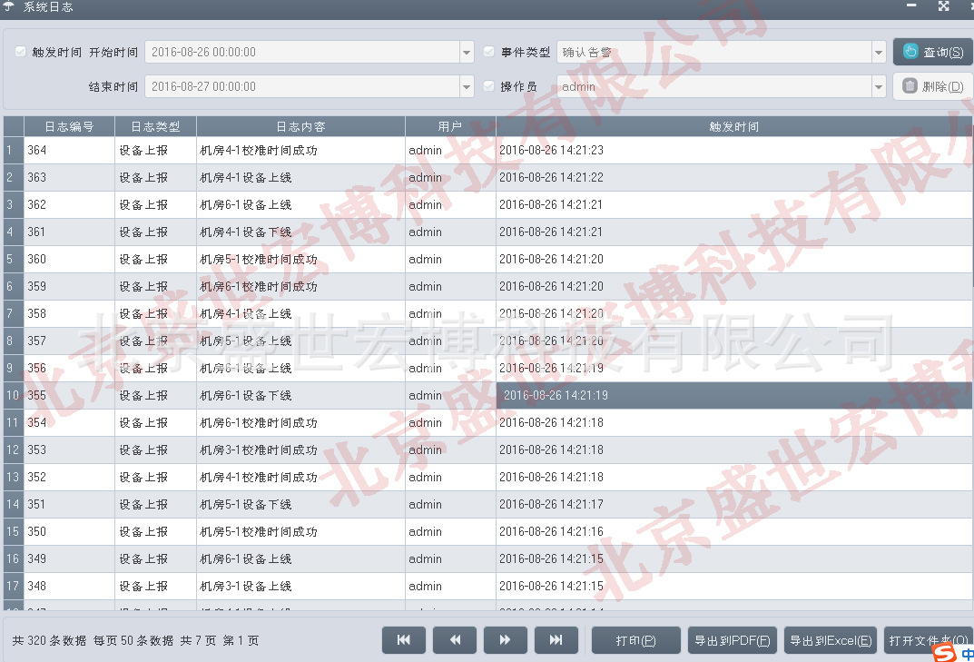Click 机房5-1校准时间成功 in log 360
Viewport: 974px width, 662px height.
pos(259,259)
